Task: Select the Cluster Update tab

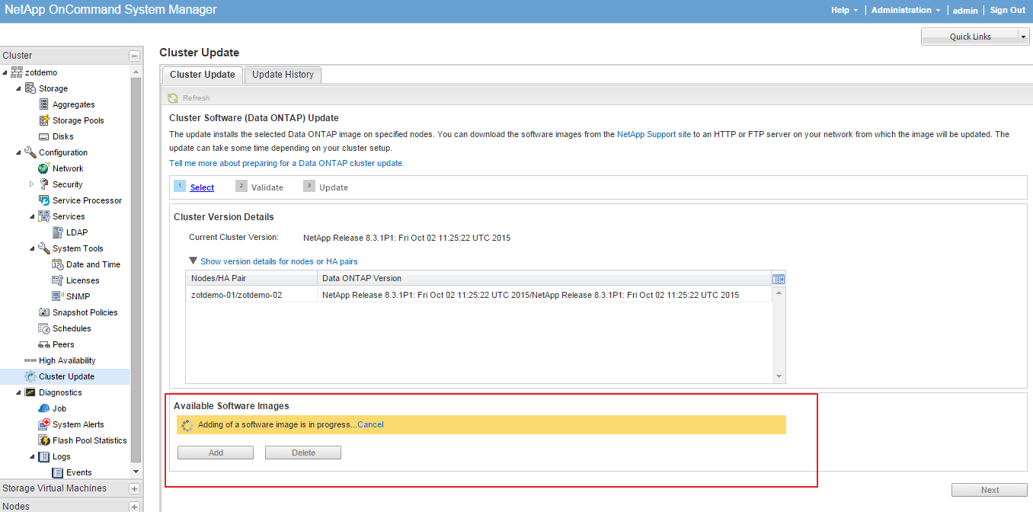Action: tap(203, 75)
